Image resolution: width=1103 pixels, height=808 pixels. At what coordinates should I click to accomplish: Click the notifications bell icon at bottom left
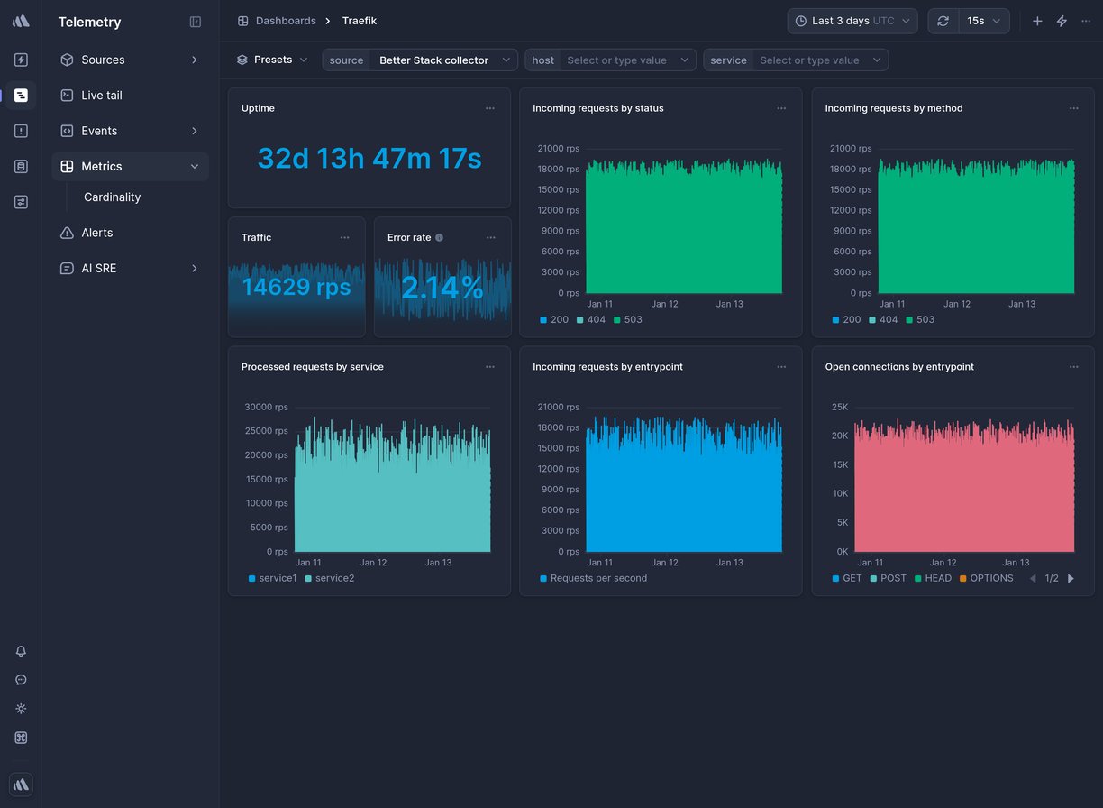21,651
